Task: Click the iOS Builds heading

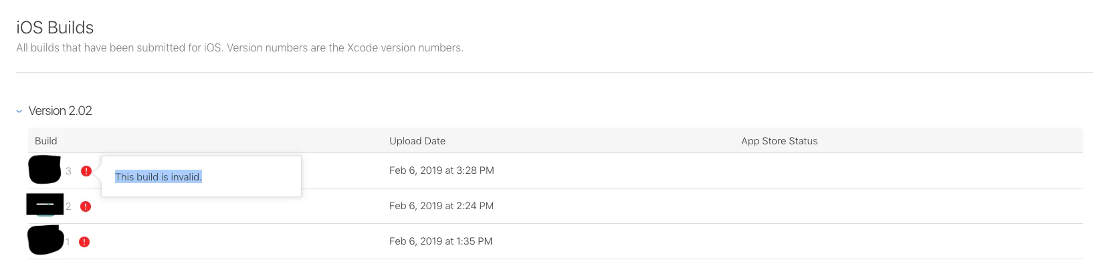Action: [55, 27]
